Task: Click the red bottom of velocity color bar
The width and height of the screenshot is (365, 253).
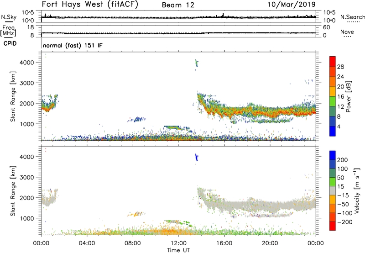Action: pyautogui.click(x=333, y=226)
